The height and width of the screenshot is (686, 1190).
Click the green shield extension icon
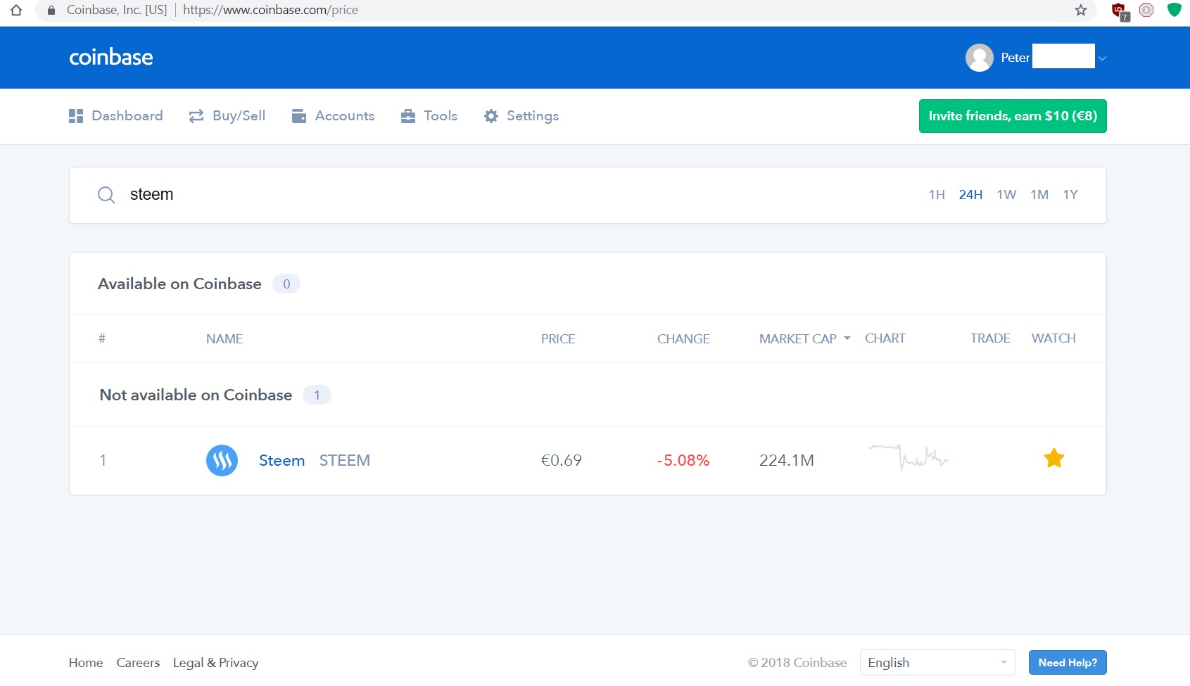(1174, 10)
